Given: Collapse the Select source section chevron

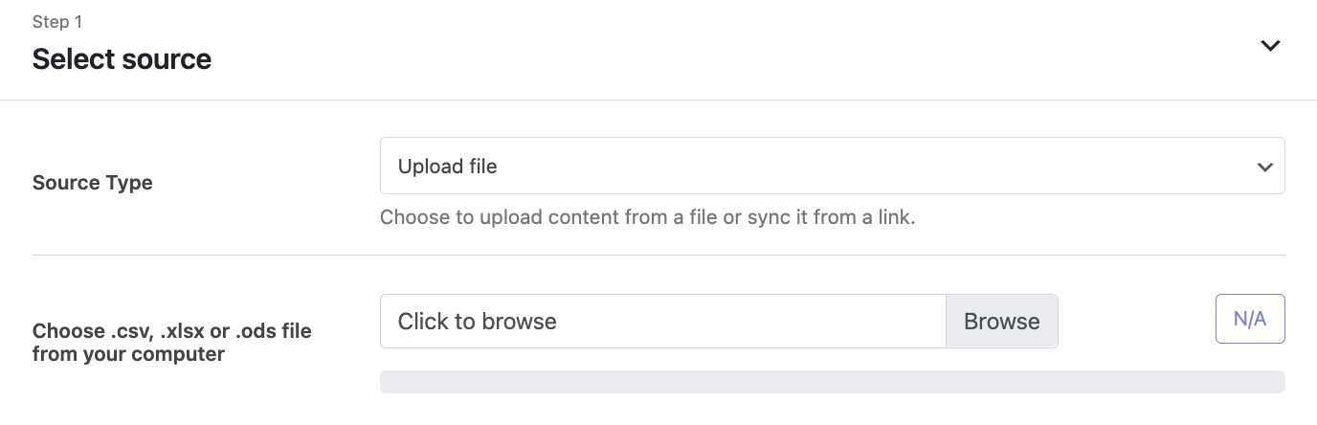Looking at the screenshot, I should [1270, 46].
